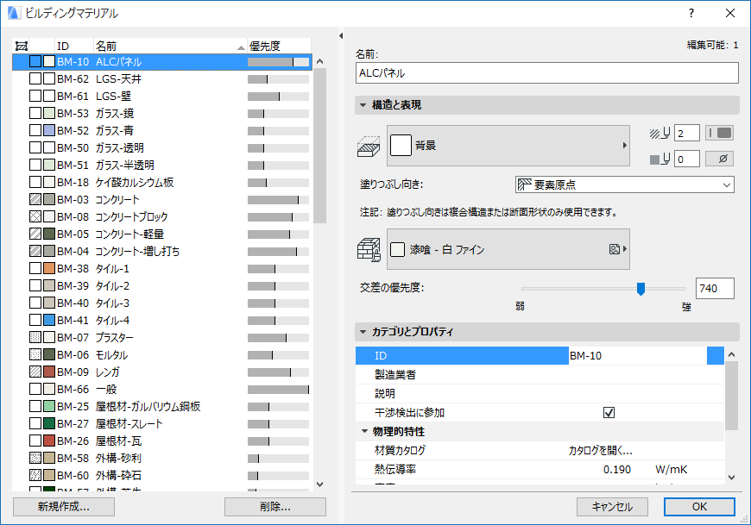This screenshot has height=525, width=751.
Task: Click the fill pattern icon of レンガ
Action: pyautogui.click(x=35, y=372)
